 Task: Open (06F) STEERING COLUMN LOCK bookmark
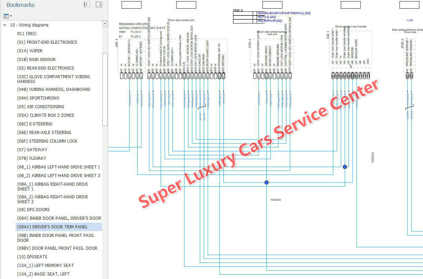click(47, 141)
